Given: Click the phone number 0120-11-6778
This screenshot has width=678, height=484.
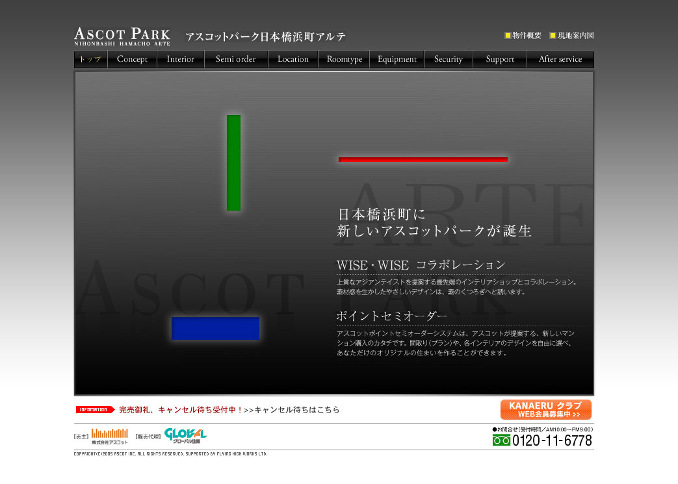Looking at the screenshot, I should point(552,440).
